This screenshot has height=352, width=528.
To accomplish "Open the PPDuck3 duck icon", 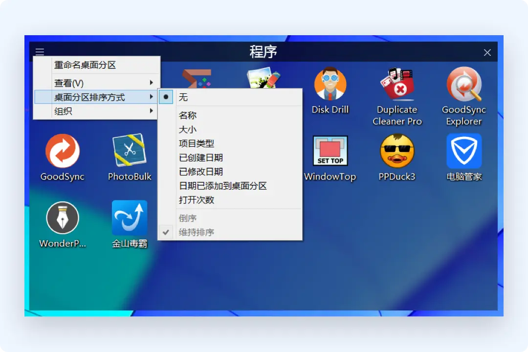I will tap(397, 151).
